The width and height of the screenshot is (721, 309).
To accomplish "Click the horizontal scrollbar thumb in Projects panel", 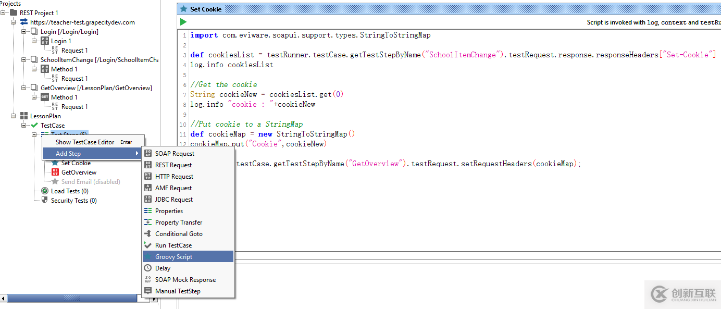I will click(72, 299).
